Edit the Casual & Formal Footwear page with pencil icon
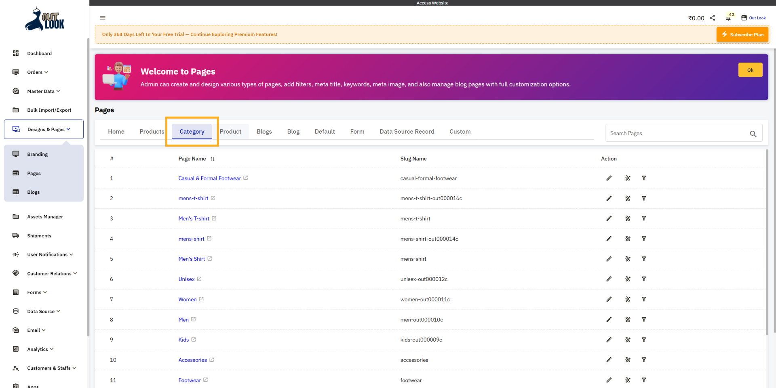776x388 pixels. (609, 178)
